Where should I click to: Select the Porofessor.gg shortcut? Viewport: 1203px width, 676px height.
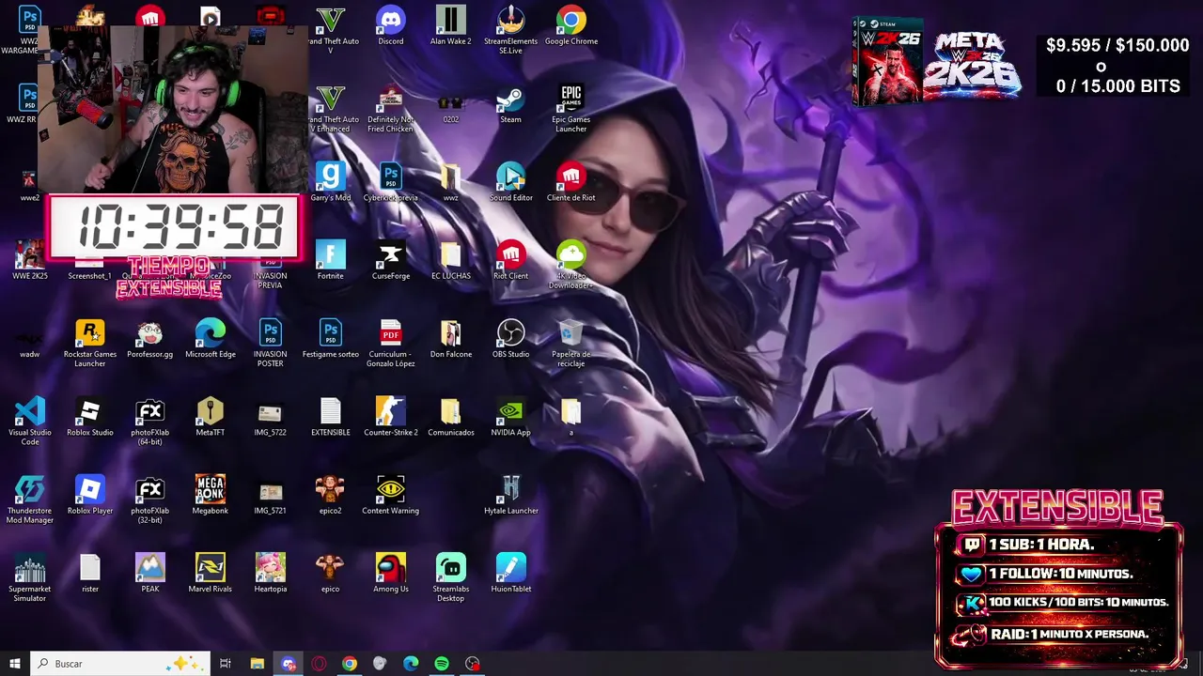[149, 340]
